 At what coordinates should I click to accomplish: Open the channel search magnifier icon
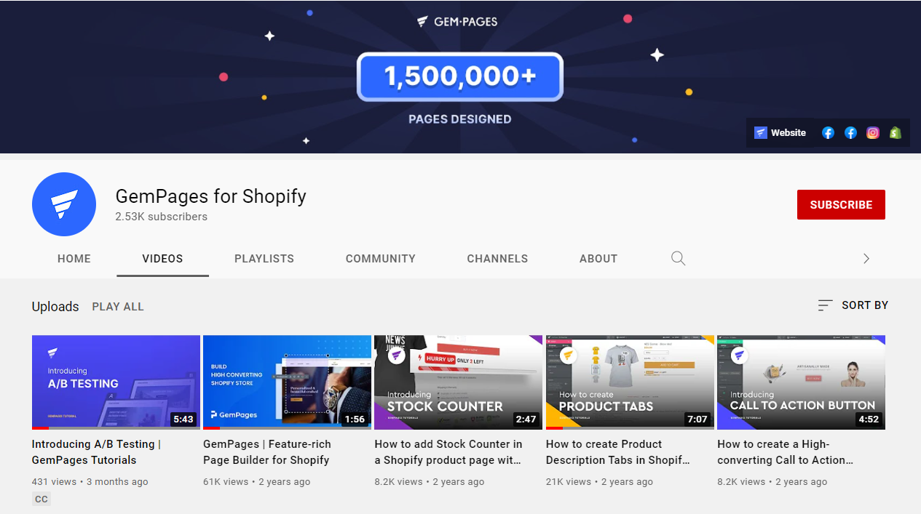coord(678,258)
